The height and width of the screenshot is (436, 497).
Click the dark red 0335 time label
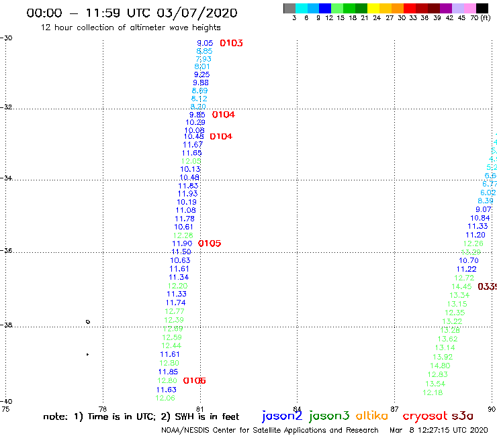pos(487,286)
